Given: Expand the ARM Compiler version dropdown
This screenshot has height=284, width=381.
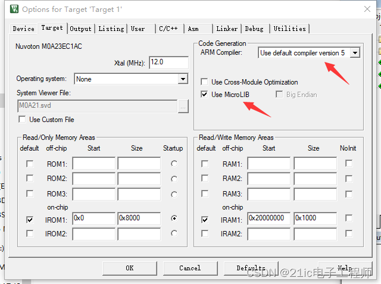Looking at the screenshot, I should tap(355, 53).
